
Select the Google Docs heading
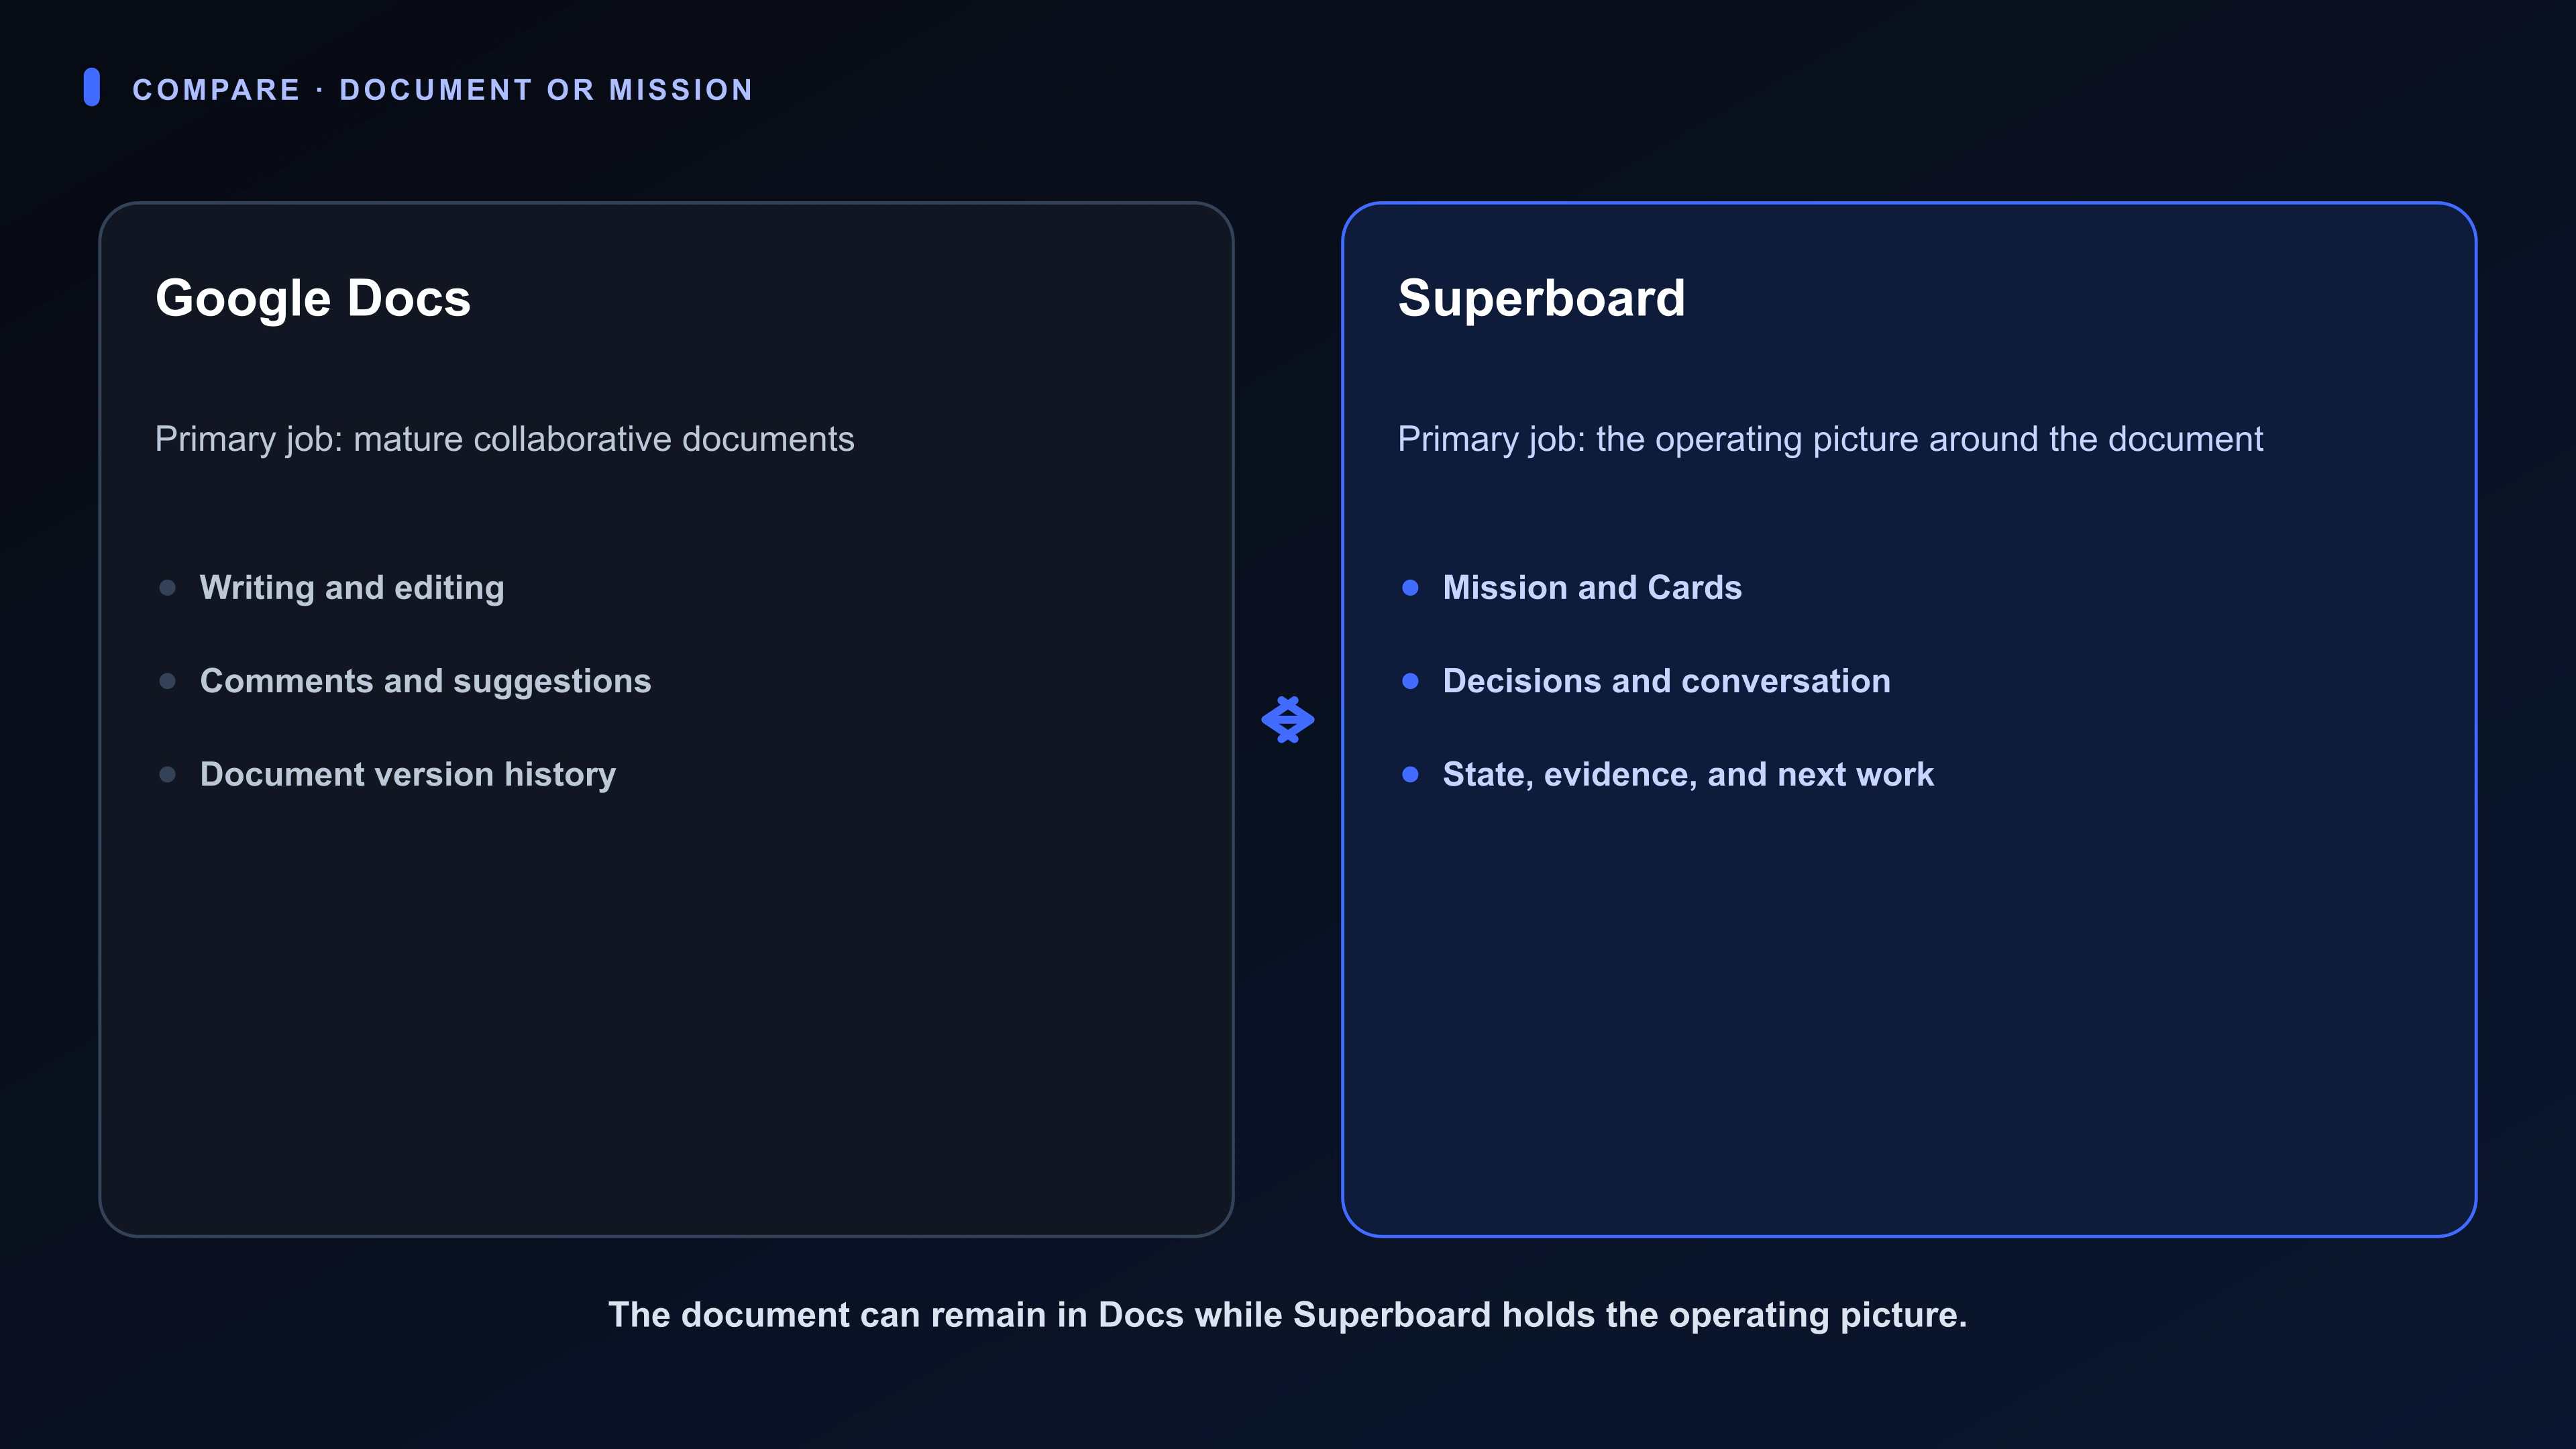[x=313, y=299]
